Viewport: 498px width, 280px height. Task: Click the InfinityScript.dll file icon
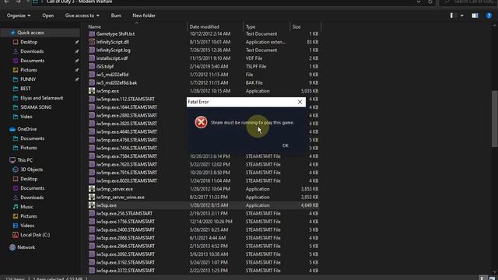click(92, 42)
